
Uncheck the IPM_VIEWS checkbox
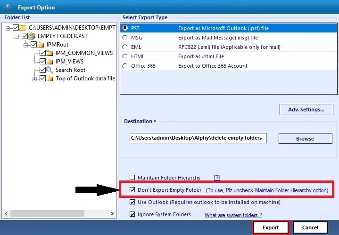coord(42,62)
